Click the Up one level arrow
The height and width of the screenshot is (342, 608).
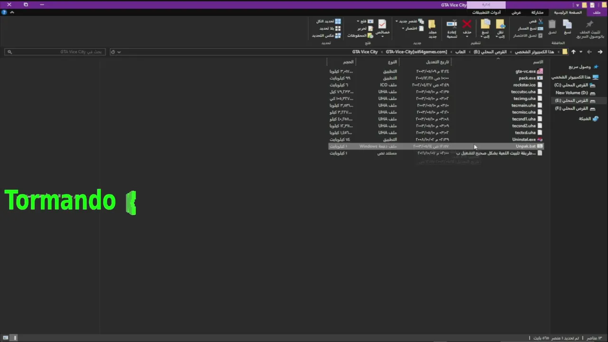click(573, 52)
